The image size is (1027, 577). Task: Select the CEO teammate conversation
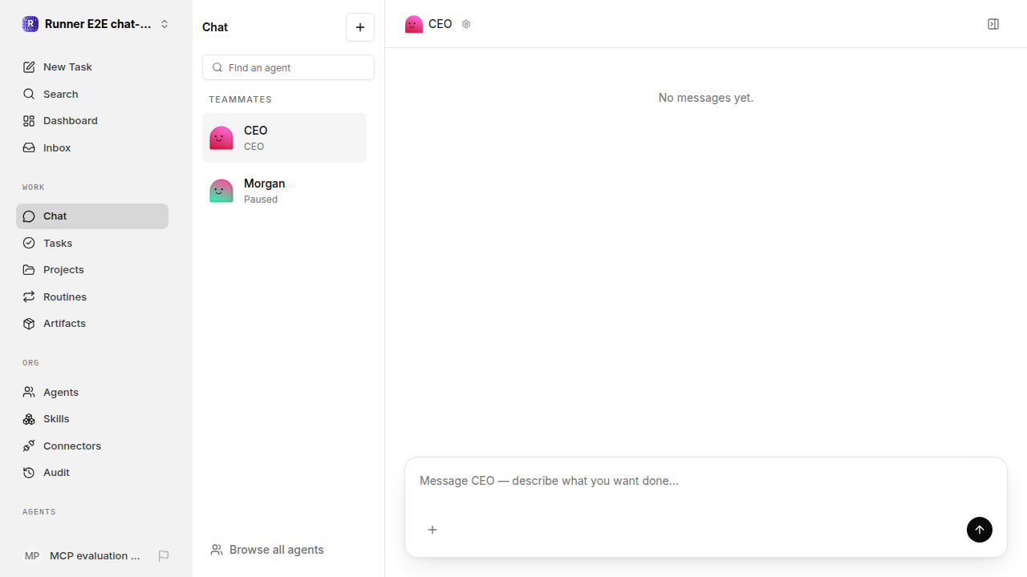[x=284, y=138]
